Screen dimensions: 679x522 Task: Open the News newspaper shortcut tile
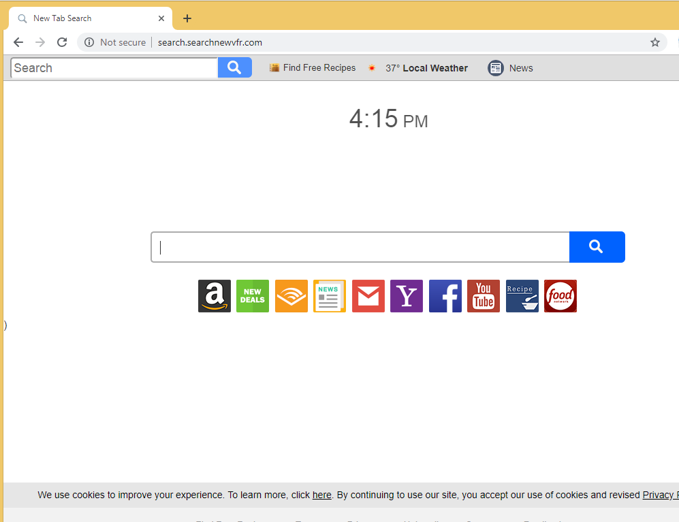coord(330,296)
